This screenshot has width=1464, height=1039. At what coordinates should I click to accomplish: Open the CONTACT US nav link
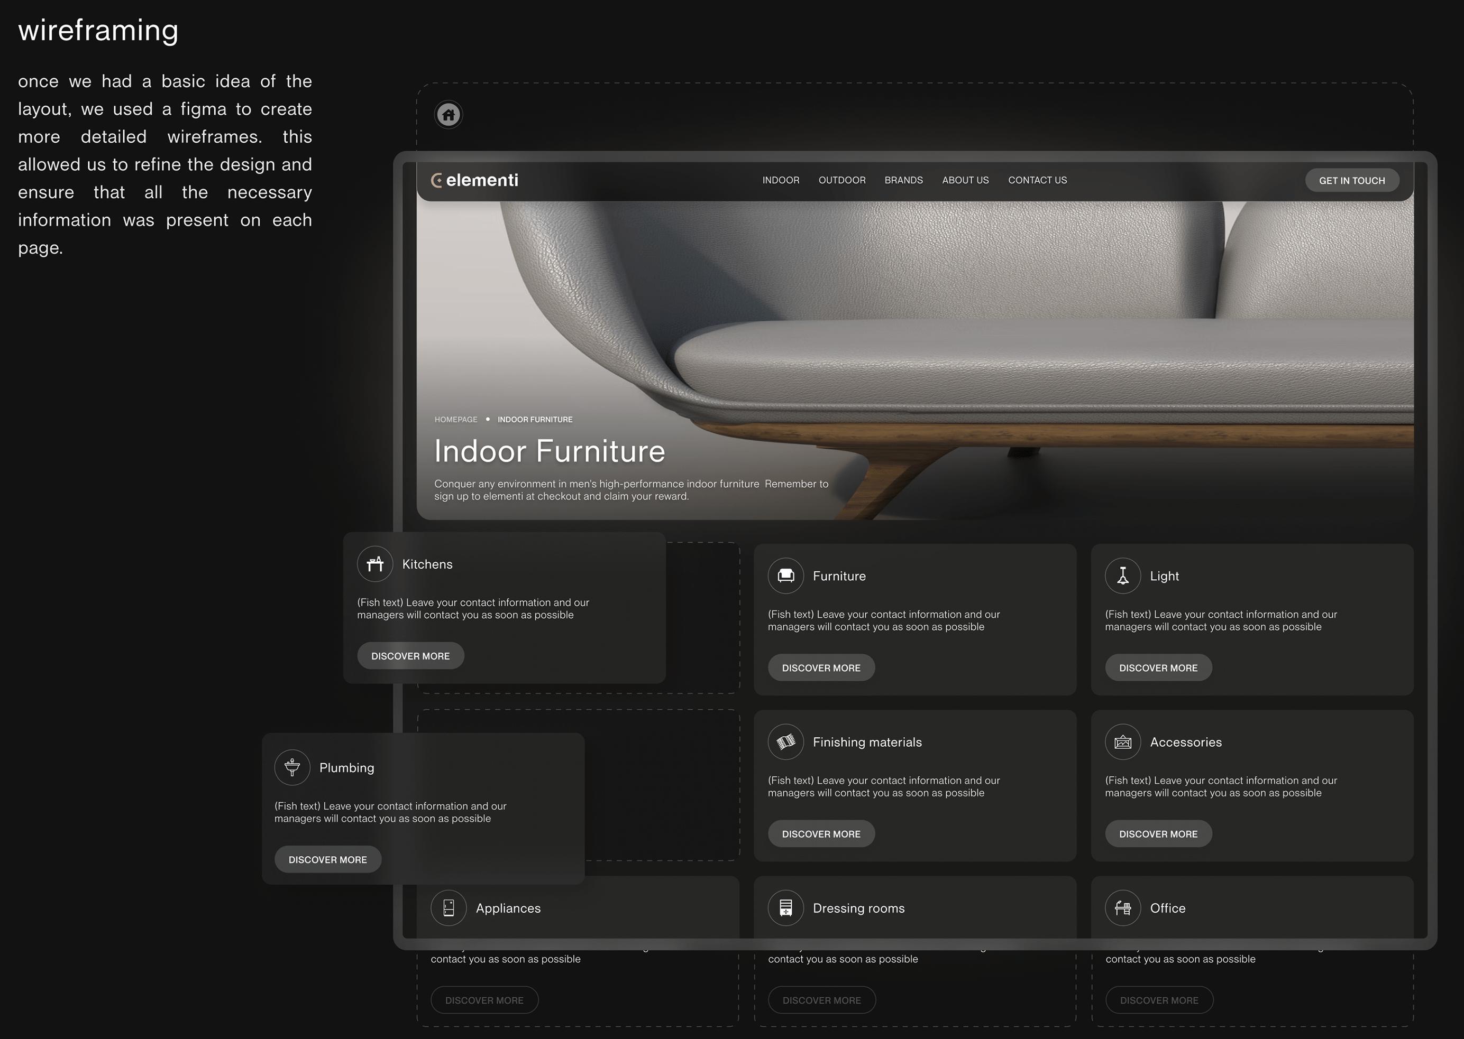(x=1037, y=180)
